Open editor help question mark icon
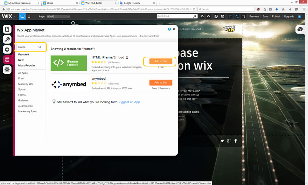308x185 pixels. pos(299,16)
